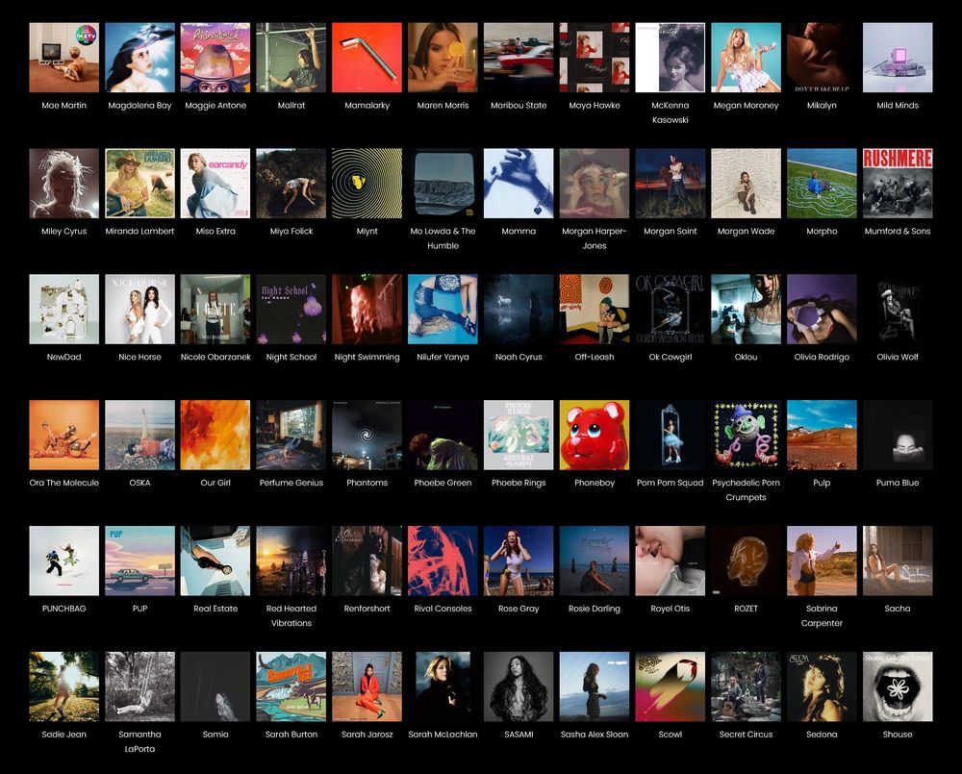Click the Red Hearted Vibrations name link
Image resolution: width=962 pixels, height=774 pixels.
tap(291, 615)
